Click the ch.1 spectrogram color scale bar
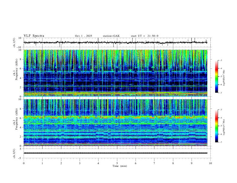 (216, 77)
